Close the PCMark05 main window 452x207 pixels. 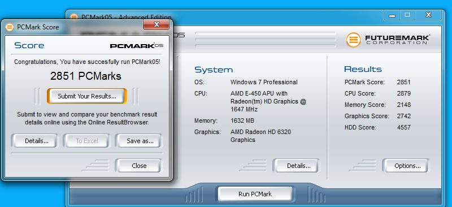[x=428, y=15]
